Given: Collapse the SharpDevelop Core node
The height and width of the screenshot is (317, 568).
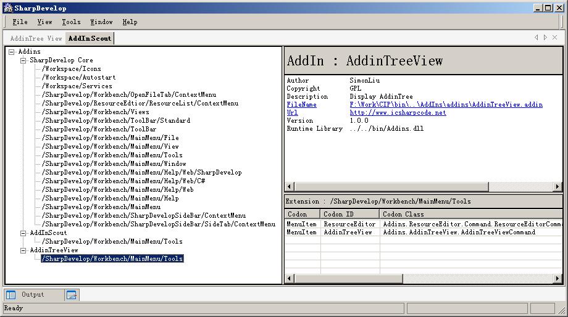Looking at the screenshot, I should coord(23,60).
